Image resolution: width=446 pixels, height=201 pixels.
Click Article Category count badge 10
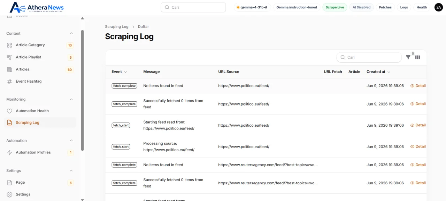click(x=70, y=45)
